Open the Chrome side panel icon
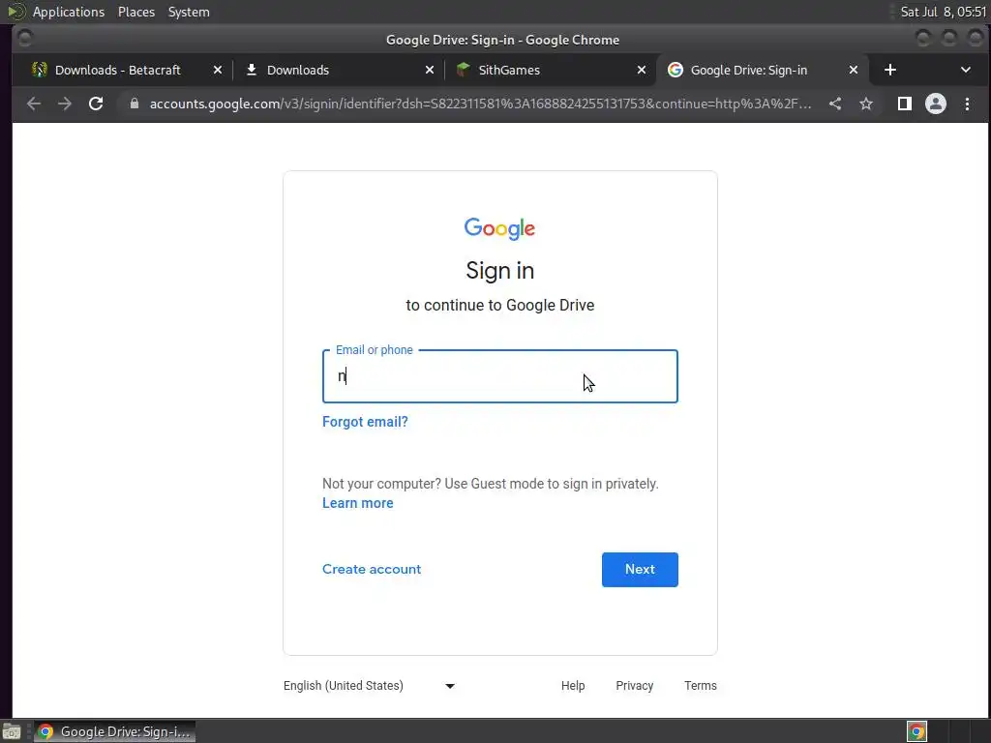This screenshot has height=743, width=991. 905,104
